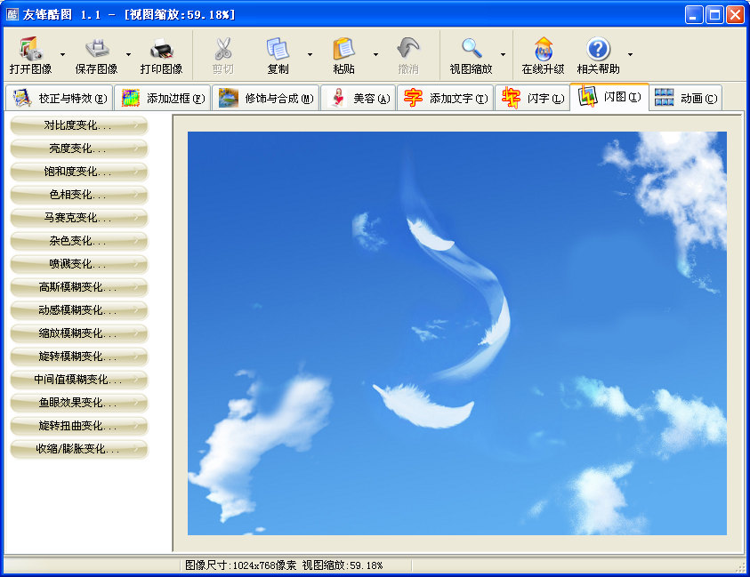Click the Help (相关帮助) question mark icon
Viewport: 750px width, 577px height.
point(598,49)
